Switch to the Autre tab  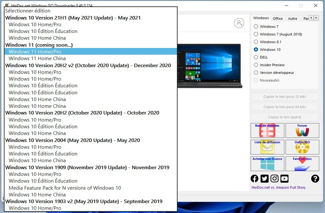(292, 19)
